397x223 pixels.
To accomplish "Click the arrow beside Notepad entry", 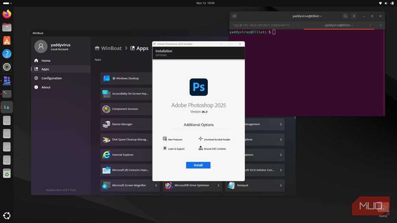I will [280, 185].
